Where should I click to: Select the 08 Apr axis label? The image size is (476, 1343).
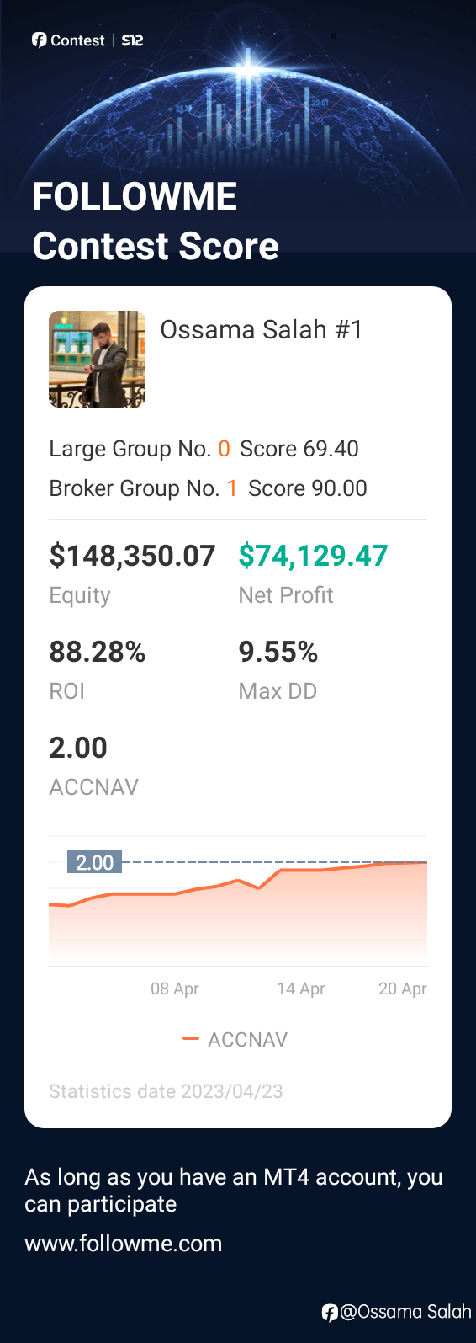(x=175, y=989)
